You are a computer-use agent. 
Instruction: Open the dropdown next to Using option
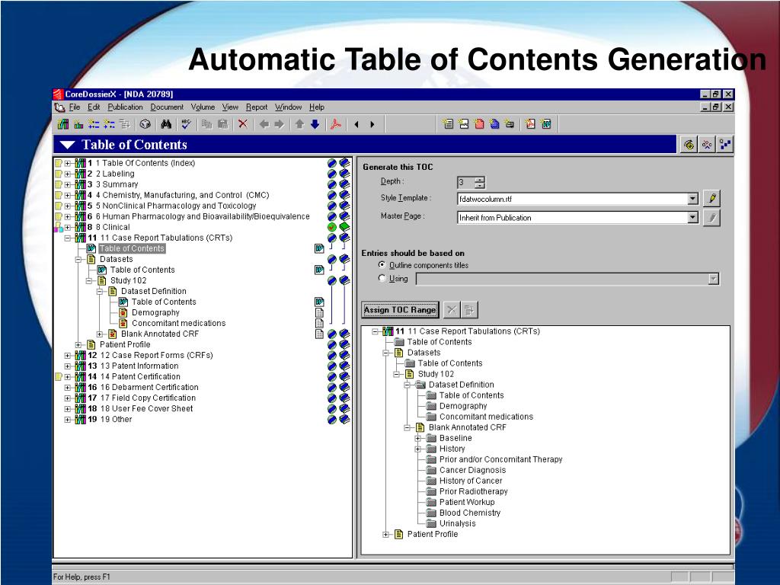[714, 279]
